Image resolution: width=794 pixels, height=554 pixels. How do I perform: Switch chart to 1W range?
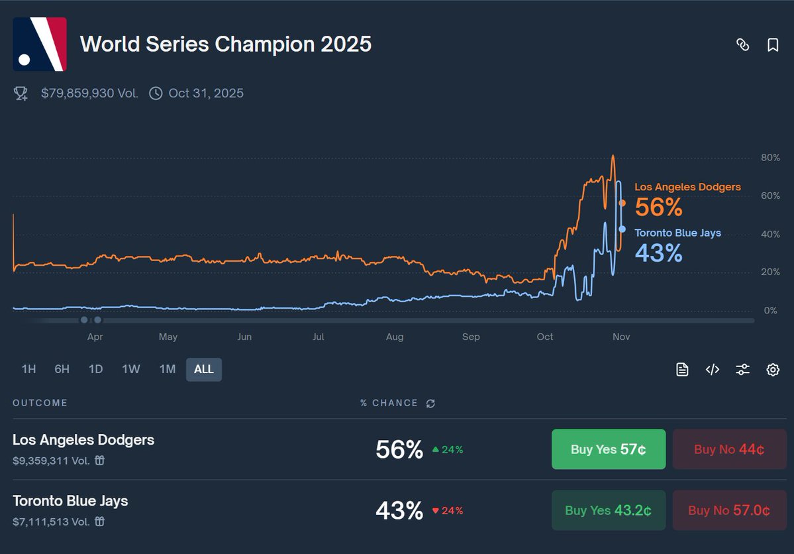pyautogui.click(x=130, y=369)
